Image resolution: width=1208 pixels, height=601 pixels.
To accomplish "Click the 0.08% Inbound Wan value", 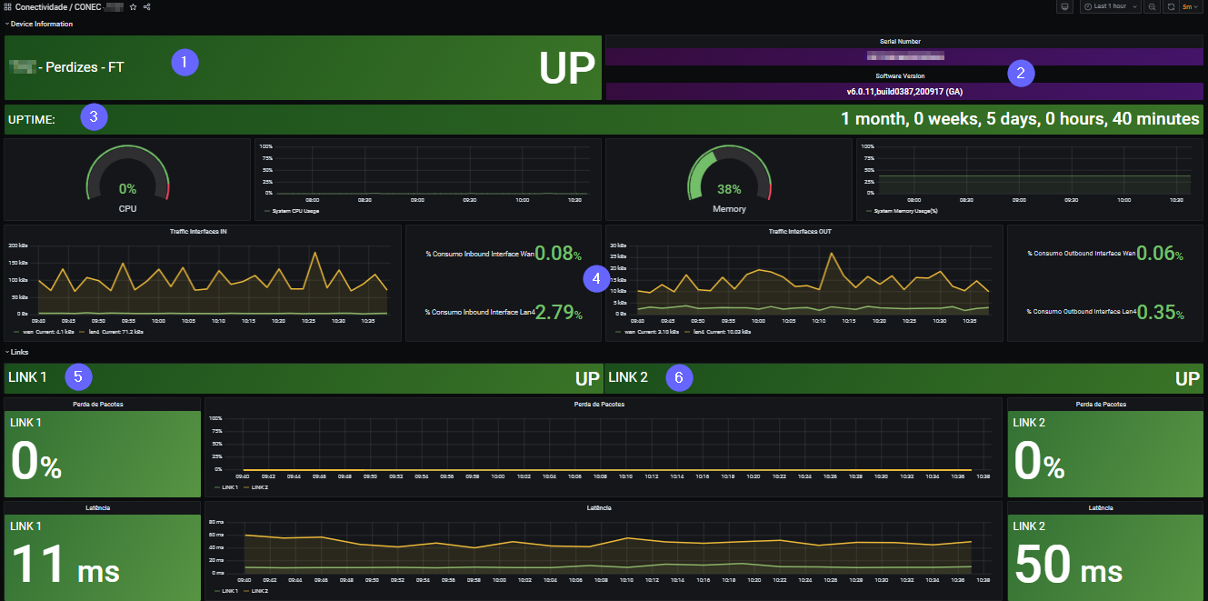I will 558,254.
